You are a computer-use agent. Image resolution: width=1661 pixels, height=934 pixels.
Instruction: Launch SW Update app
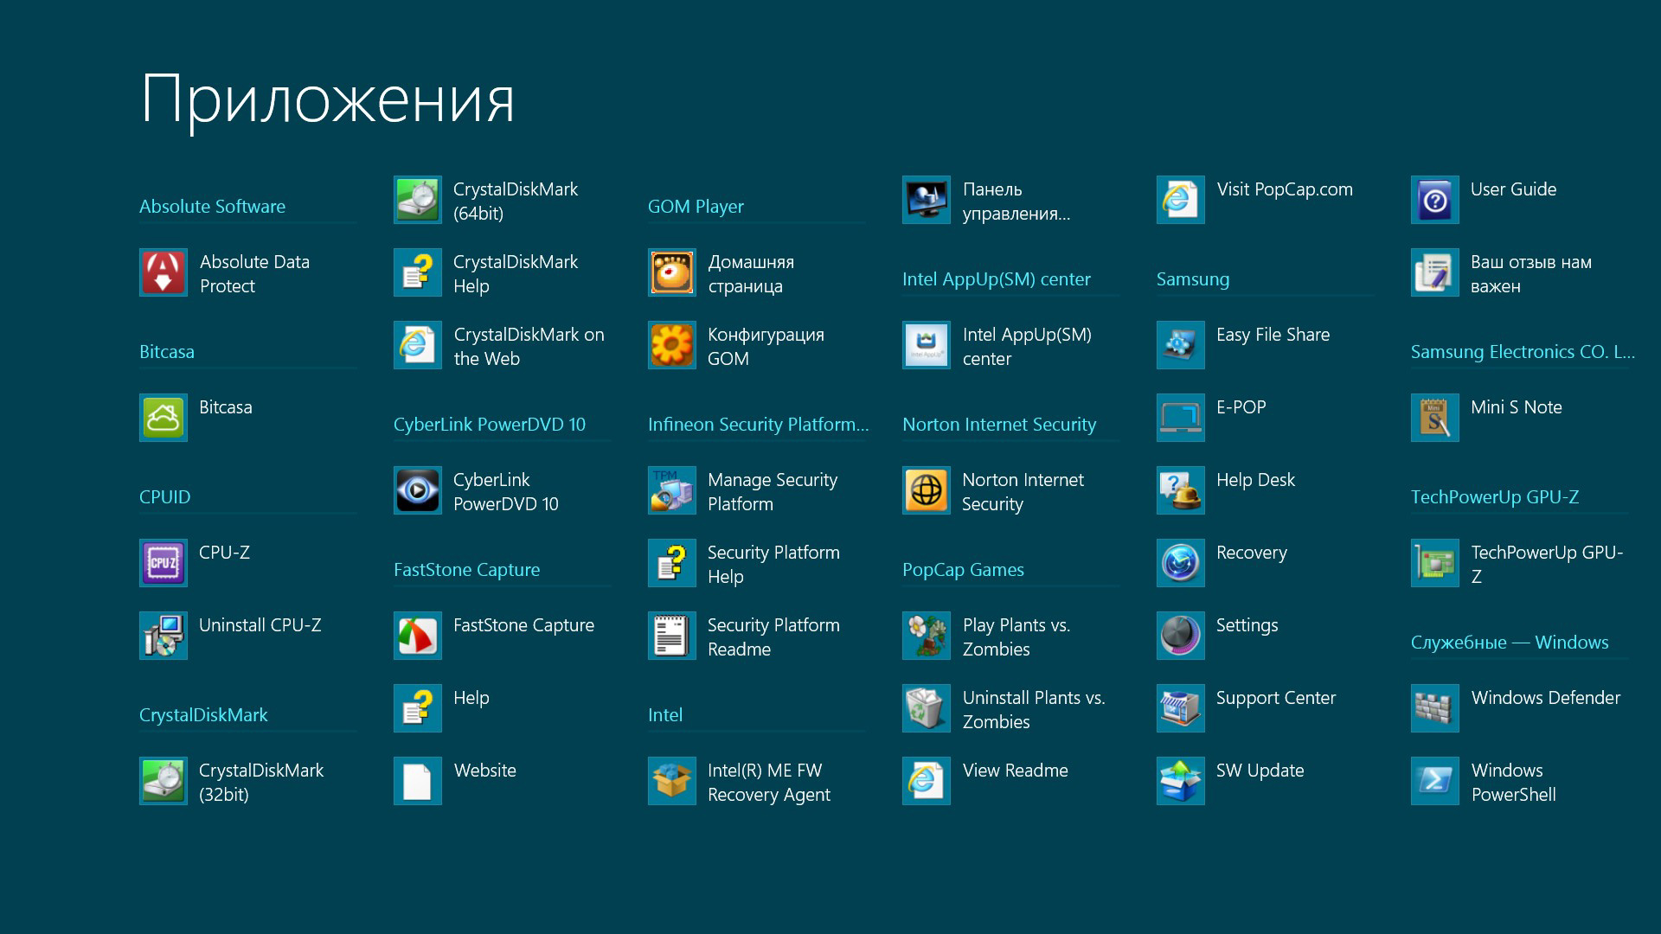click(1259, 771)
